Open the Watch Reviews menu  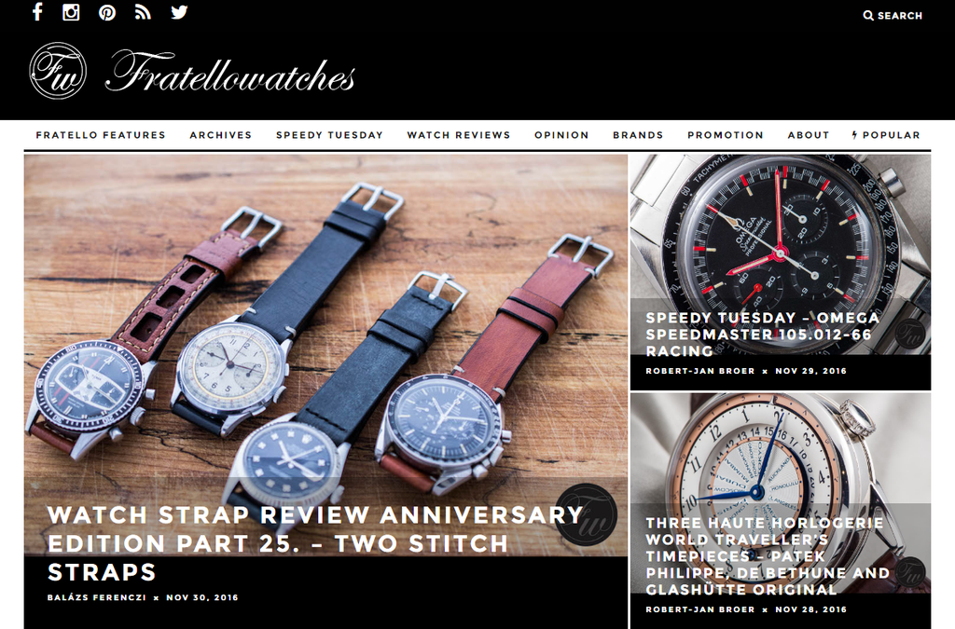(x=459, y=135)
